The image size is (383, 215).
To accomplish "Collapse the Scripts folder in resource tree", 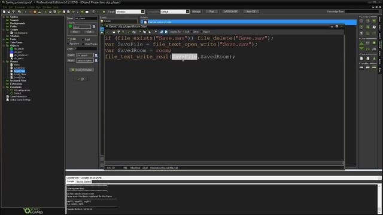I will pos(4,30).
